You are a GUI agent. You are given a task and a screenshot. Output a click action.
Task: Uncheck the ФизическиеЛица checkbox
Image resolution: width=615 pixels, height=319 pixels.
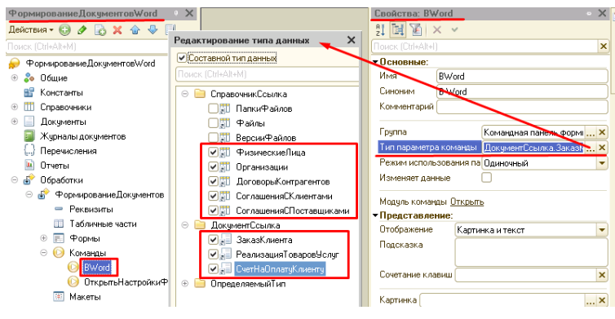tap(213, 153)
